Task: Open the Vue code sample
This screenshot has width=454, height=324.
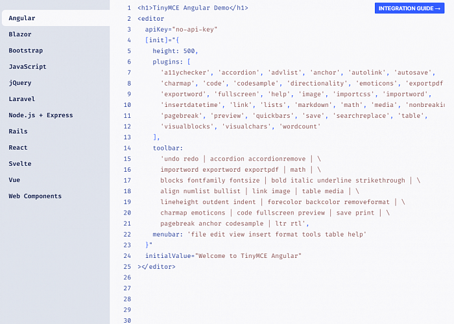Action: pyautogui.click(x=14, y=180)
